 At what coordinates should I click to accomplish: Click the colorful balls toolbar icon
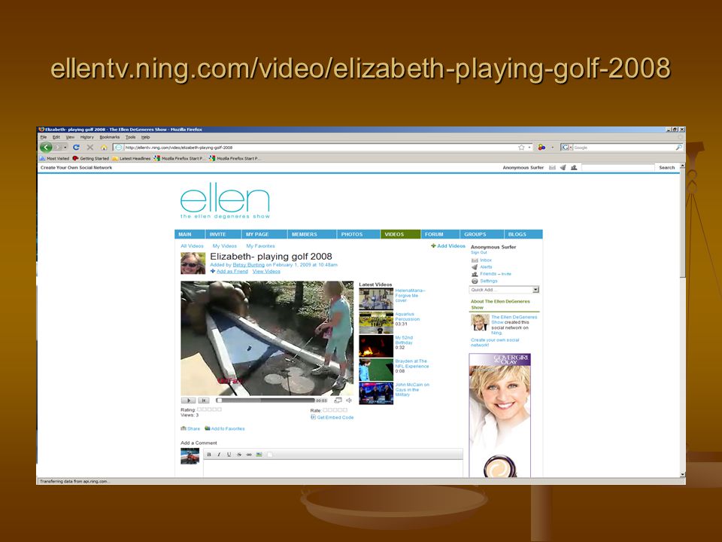(x=541, y=147)
